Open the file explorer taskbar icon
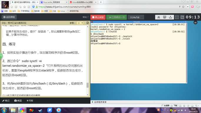This screenshot has width=201, height=113. pos(13,110)
